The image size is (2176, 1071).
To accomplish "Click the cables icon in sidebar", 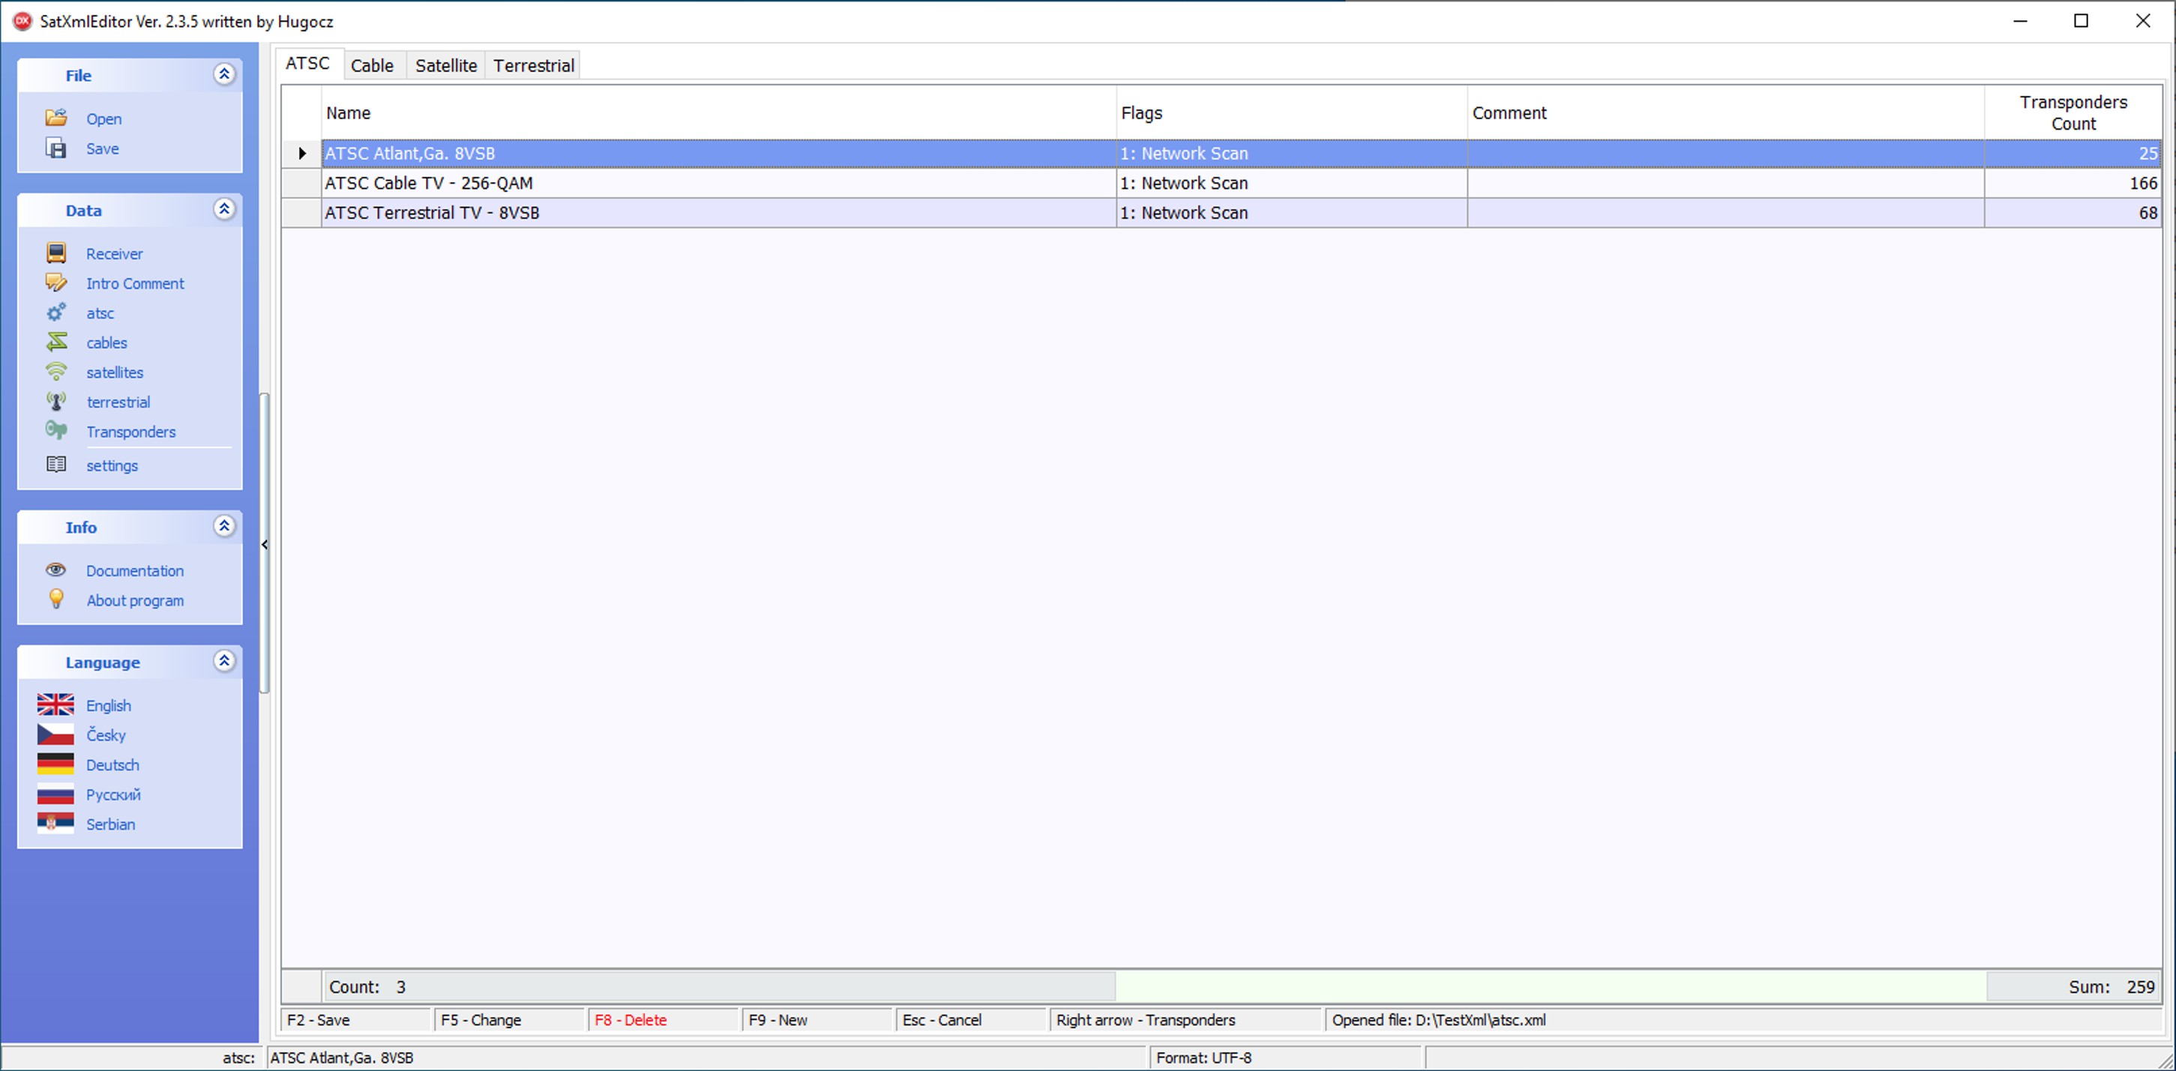I will point(55,342).
